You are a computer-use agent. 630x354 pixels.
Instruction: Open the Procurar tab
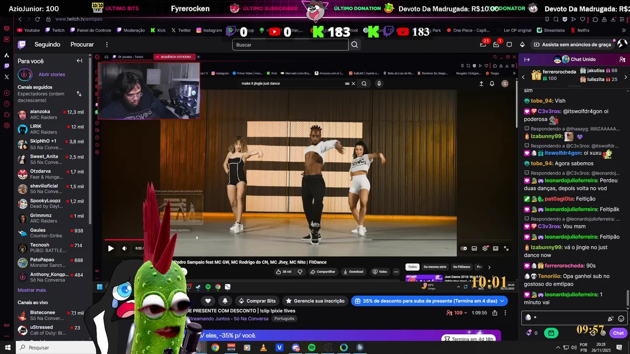point(82,44)
